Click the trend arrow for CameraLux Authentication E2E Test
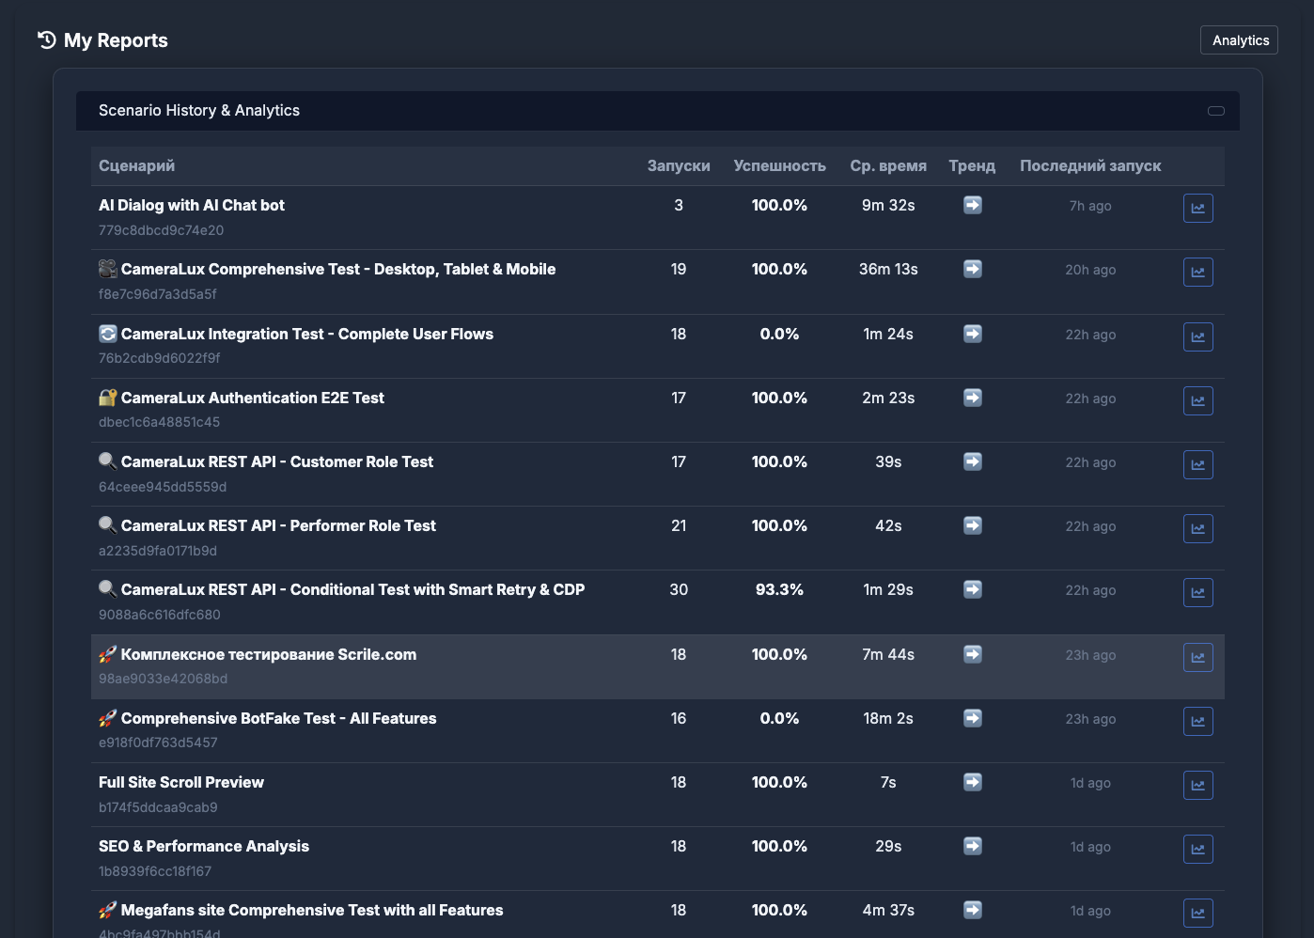This screenshot has width=1314, height=938. click(x=972, y=398)
